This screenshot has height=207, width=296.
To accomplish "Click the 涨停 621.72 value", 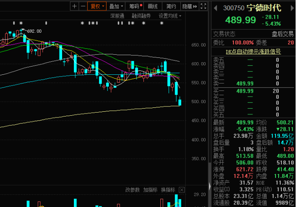I will (245, 170).
